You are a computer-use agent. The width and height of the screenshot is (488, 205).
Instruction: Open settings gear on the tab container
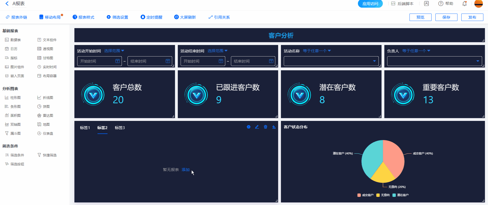click(248, 127)
